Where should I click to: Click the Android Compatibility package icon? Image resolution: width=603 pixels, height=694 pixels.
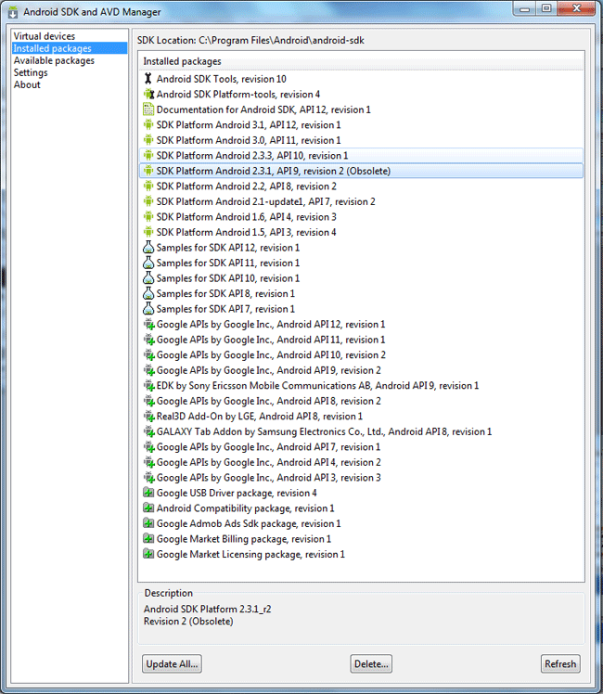click(148, 508)
